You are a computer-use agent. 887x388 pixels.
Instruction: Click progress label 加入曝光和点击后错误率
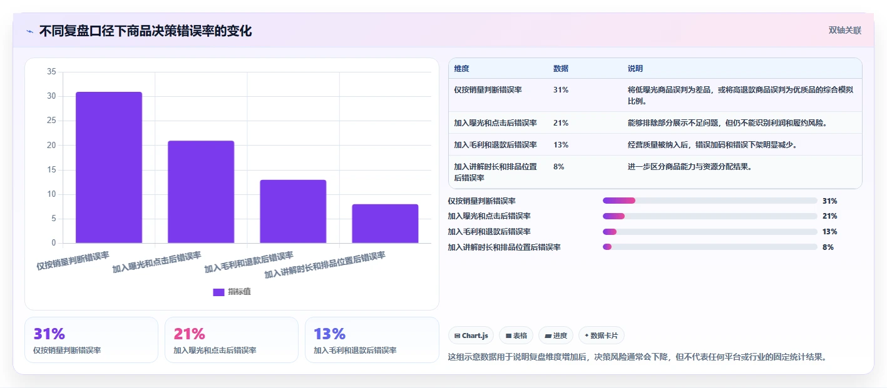(x=489, y=216)
